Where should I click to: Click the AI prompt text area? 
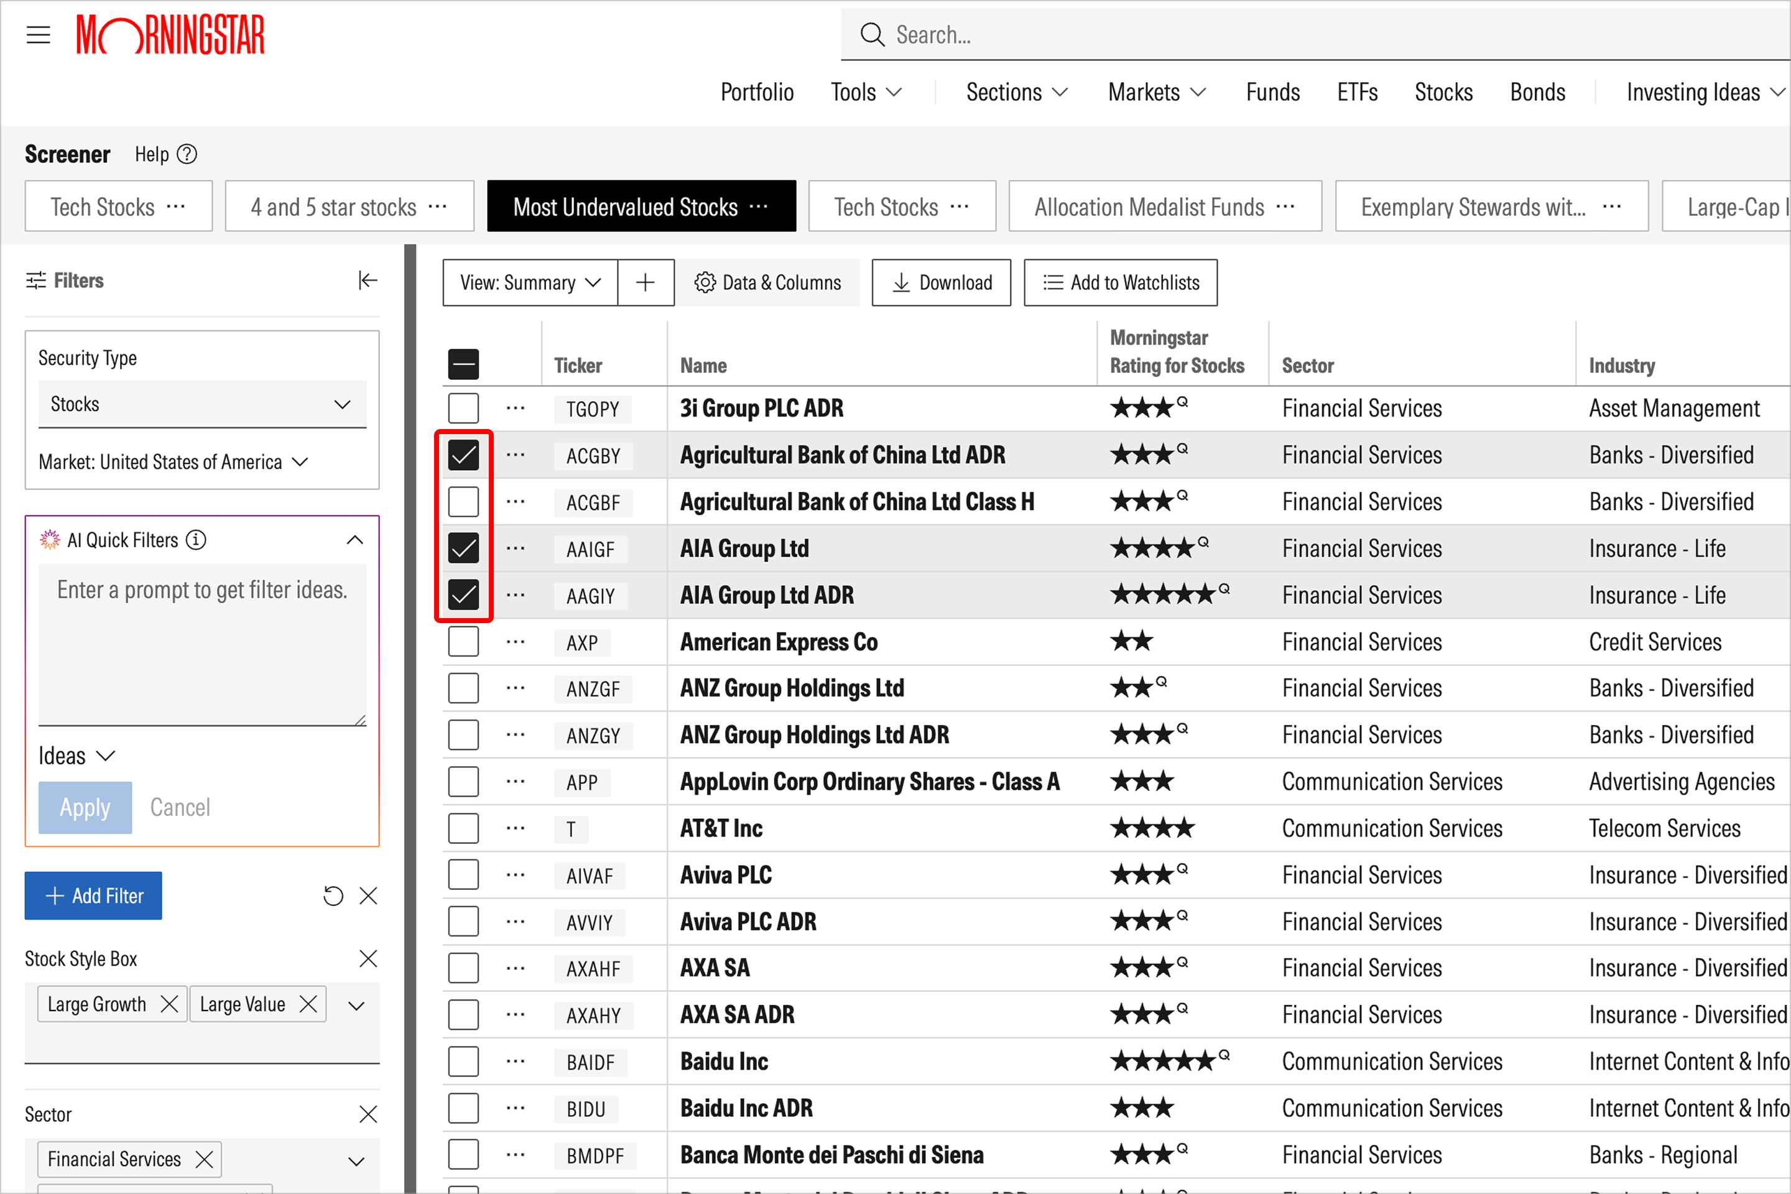(203, 645)
